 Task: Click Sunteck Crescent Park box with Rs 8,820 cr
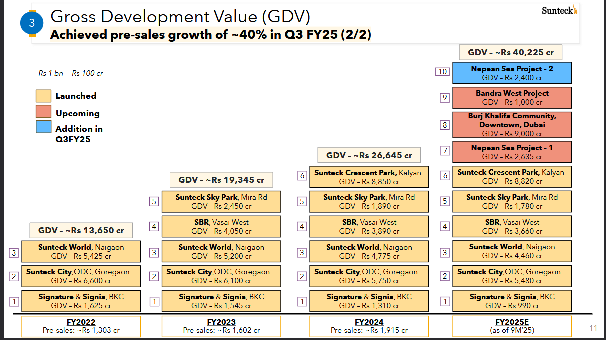[x=512, y=177]
